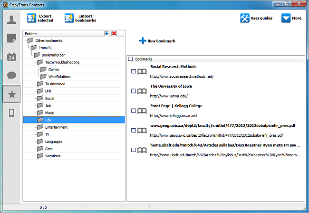Click the 2012subalpinefir_pres.pdf bookmark title

tap(223, 125)
